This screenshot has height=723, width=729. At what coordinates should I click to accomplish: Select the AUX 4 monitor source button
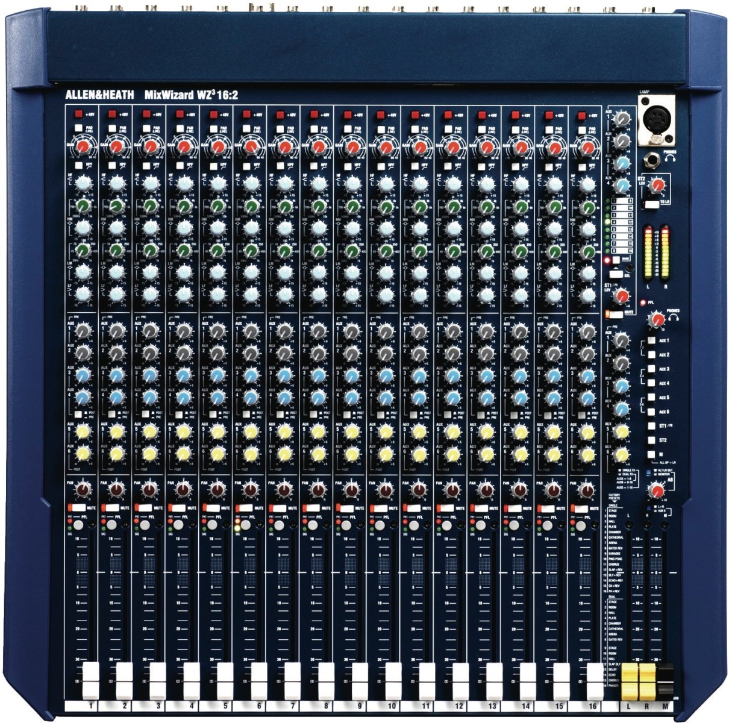652,384
